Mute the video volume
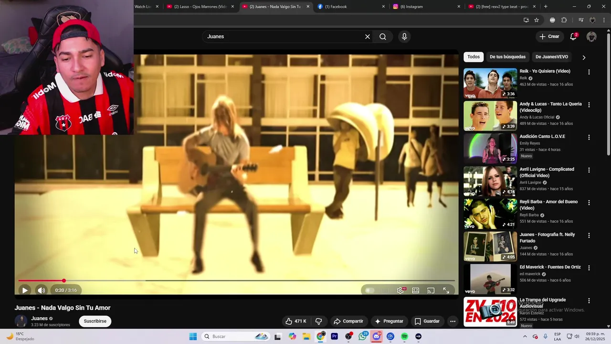 (42, 290)
